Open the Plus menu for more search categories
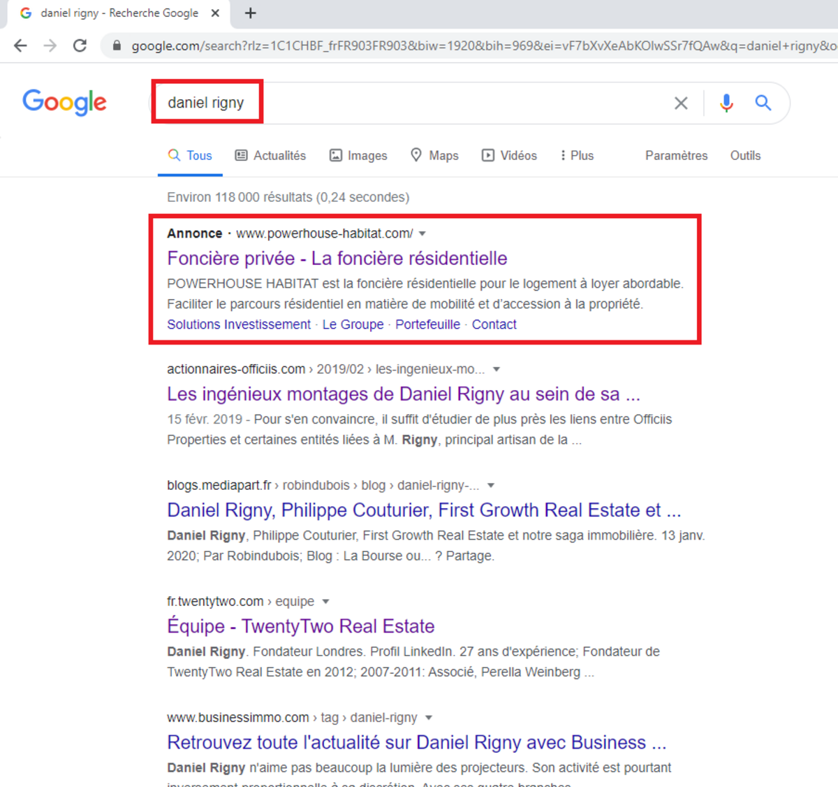Viewport: 838px width, 787px height. (576, 155)
